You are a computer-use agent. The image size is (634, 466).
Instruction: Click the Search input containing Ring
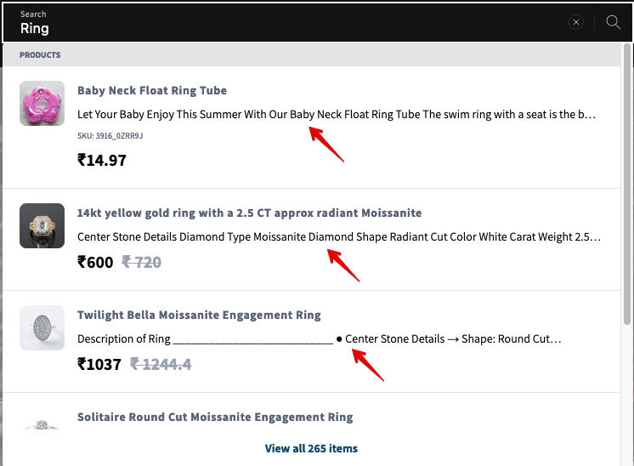[x=283, y=22]
